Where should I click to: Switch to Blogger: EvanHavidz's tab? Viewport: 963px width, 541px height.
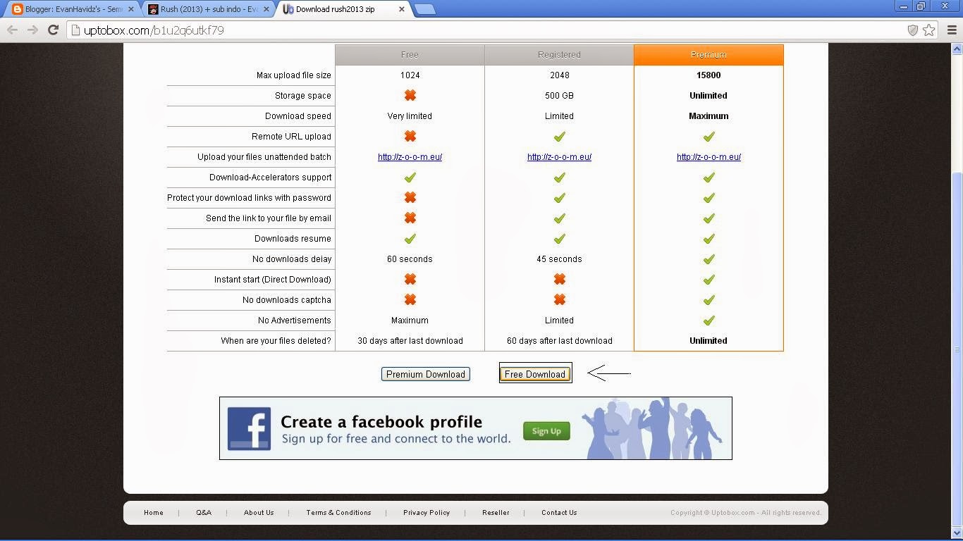[73, 9]
